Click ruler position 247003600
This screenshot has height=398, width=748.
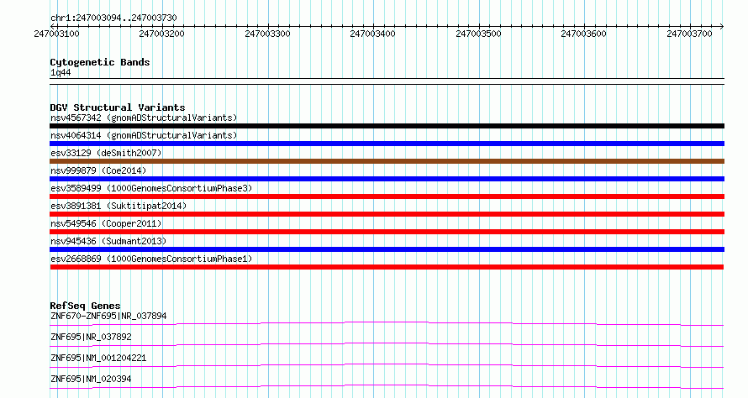pyautogui.click(x=583, y=34)
